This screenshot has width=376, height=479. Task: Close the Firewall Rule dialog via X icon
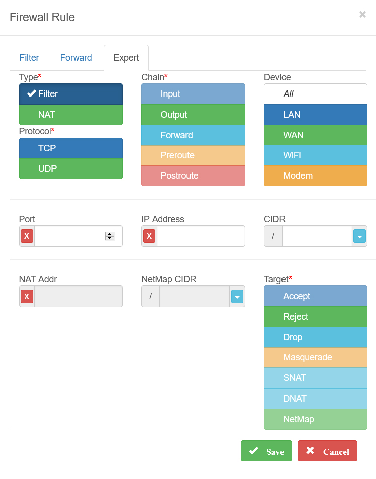362,15
